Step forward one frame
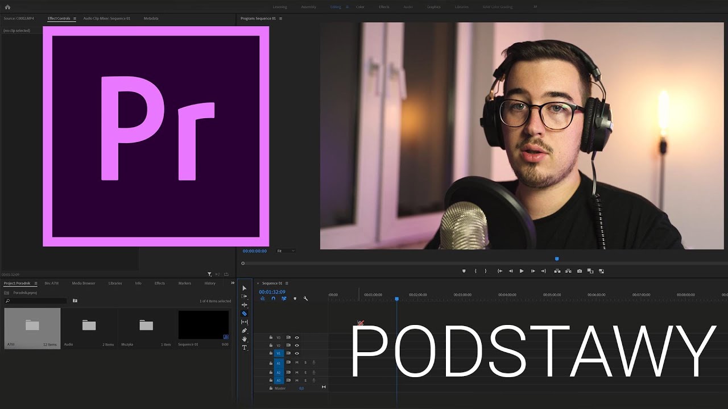The width and height of the screenshot is (728, 409). click(x=533, y=271)
